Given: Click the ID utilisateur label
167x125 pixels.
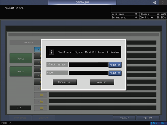Looking at the screenshot, I should pos(57,64).
